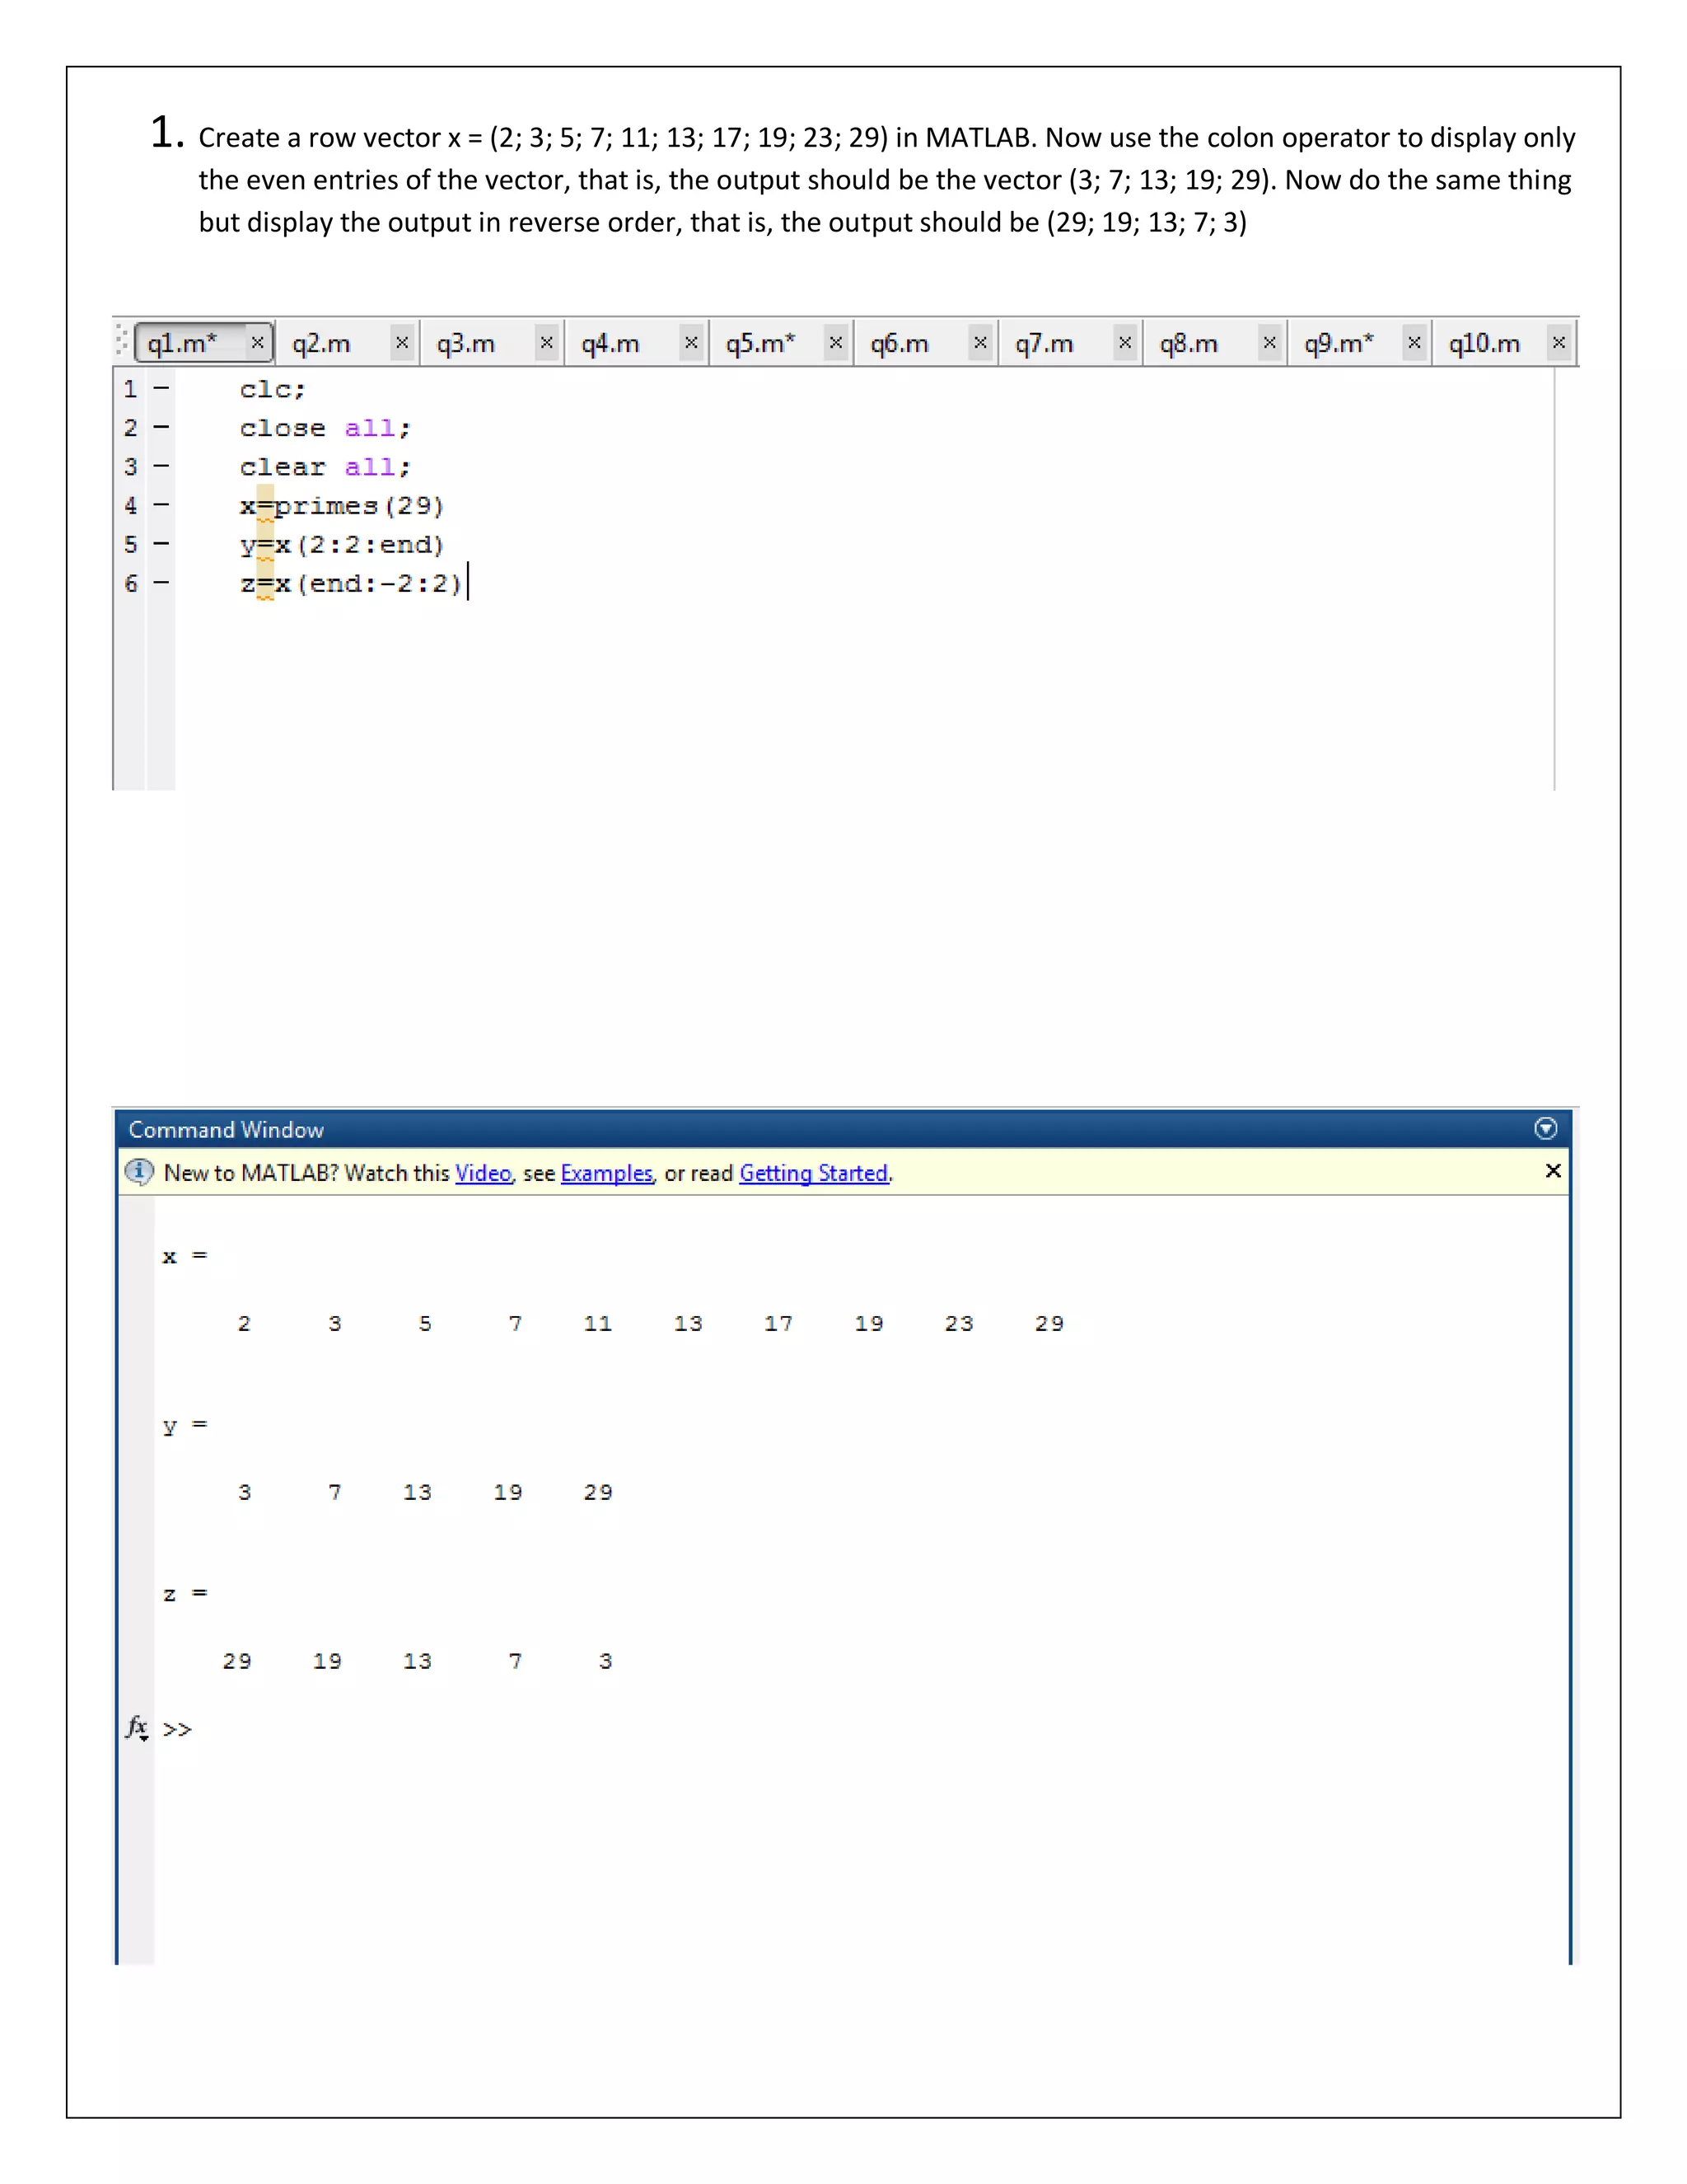
Task: Click the command prompt >> input
Action: [177, 1729]
